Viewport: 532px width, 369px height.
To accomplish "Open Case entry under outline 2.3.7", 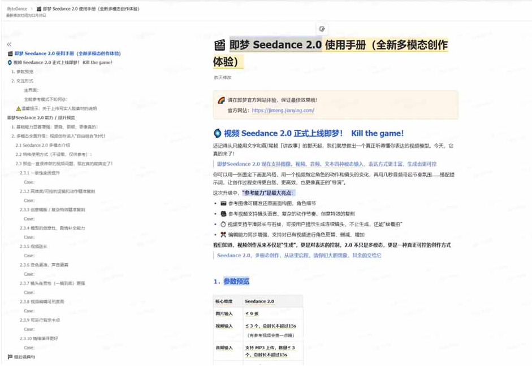I will point(29,292).
